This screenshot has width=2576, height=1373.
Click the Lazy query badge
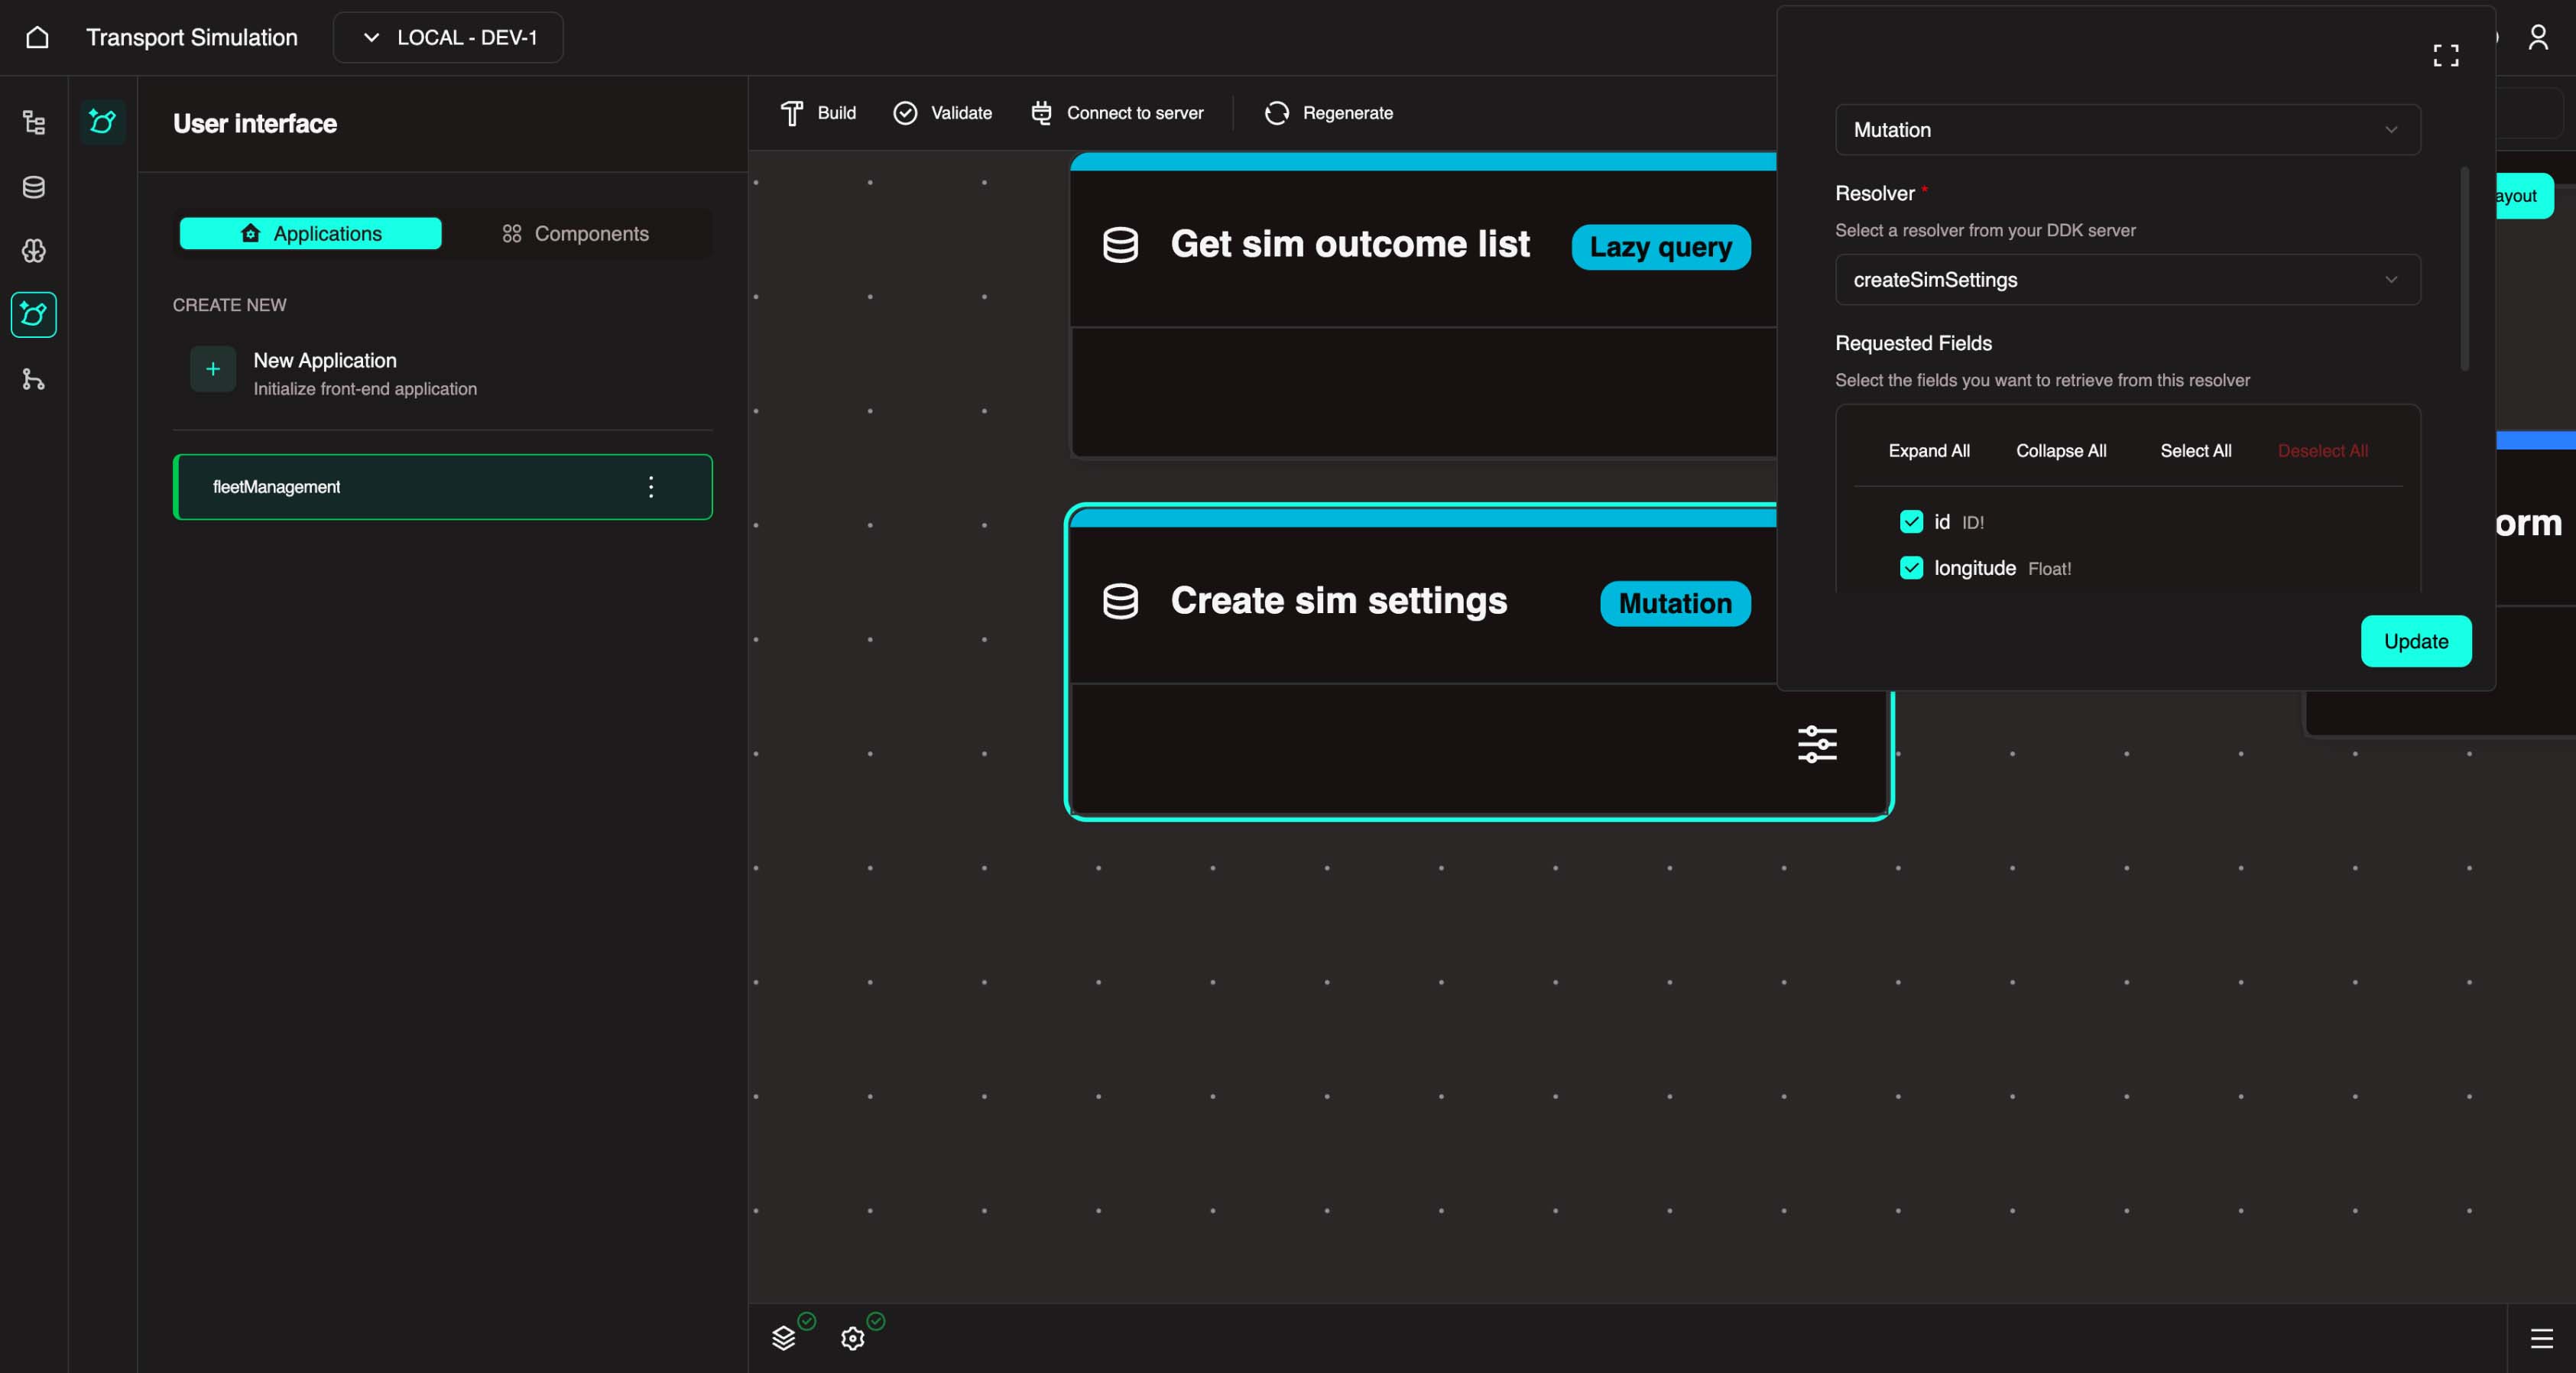(1661, 247)
